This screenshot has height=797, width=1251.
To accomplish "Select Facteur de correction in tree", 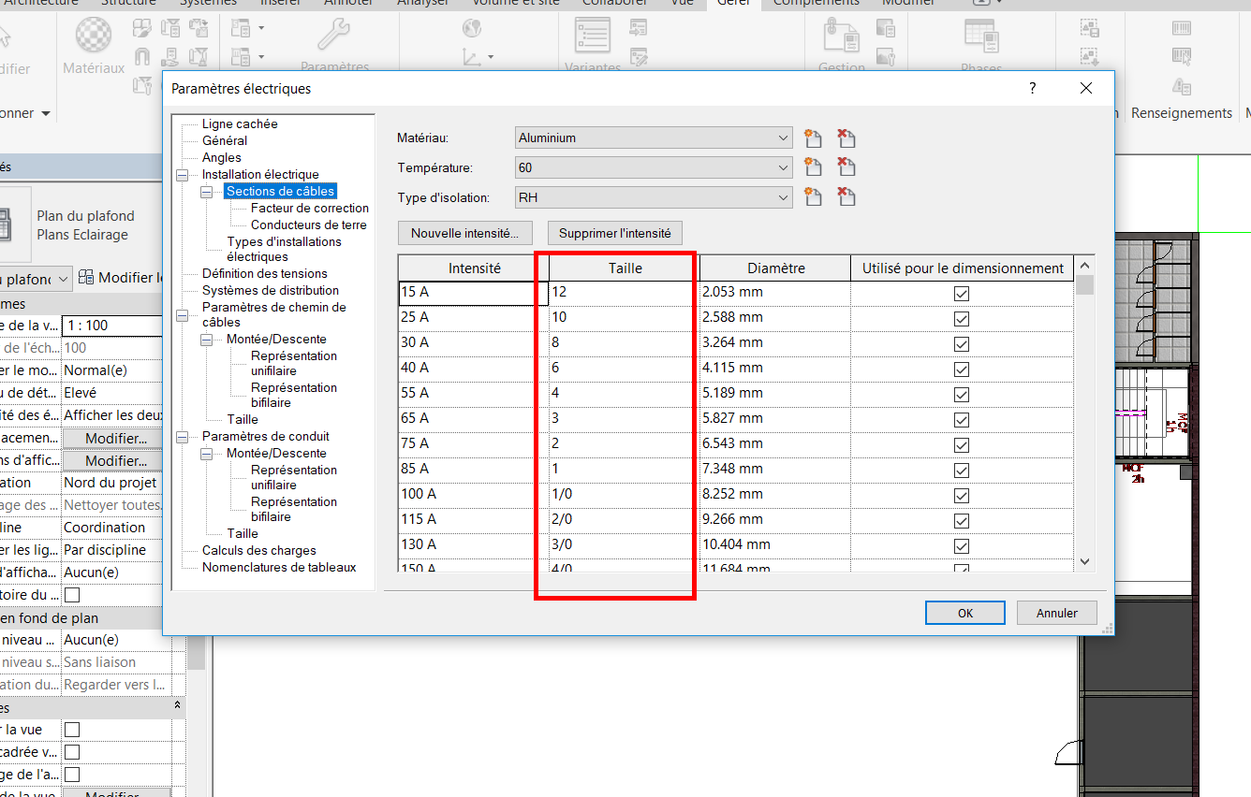I will pos(309,209).
